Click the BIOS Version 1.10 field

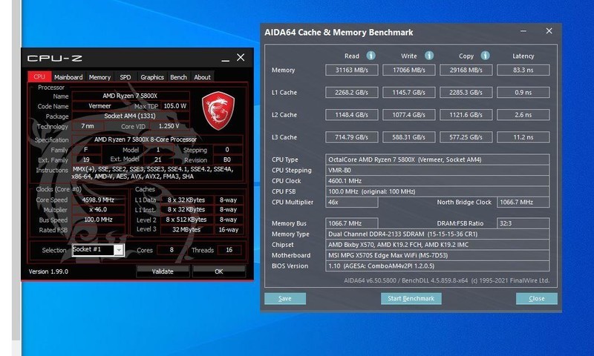[x=437, y=266]
